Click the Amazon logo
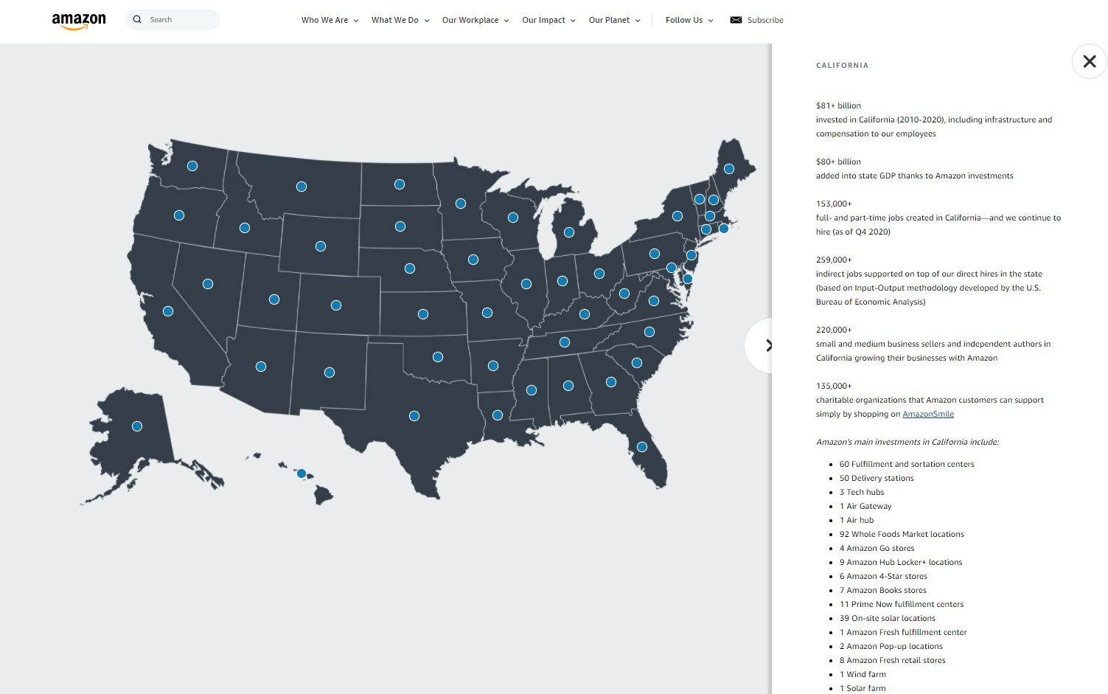Image resolution: width=1108 pixels, height=694 pixels. [x=79, y=21]
